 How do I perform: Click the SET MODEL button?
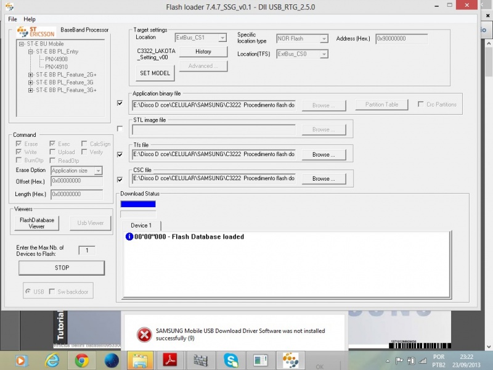(155, 73)
